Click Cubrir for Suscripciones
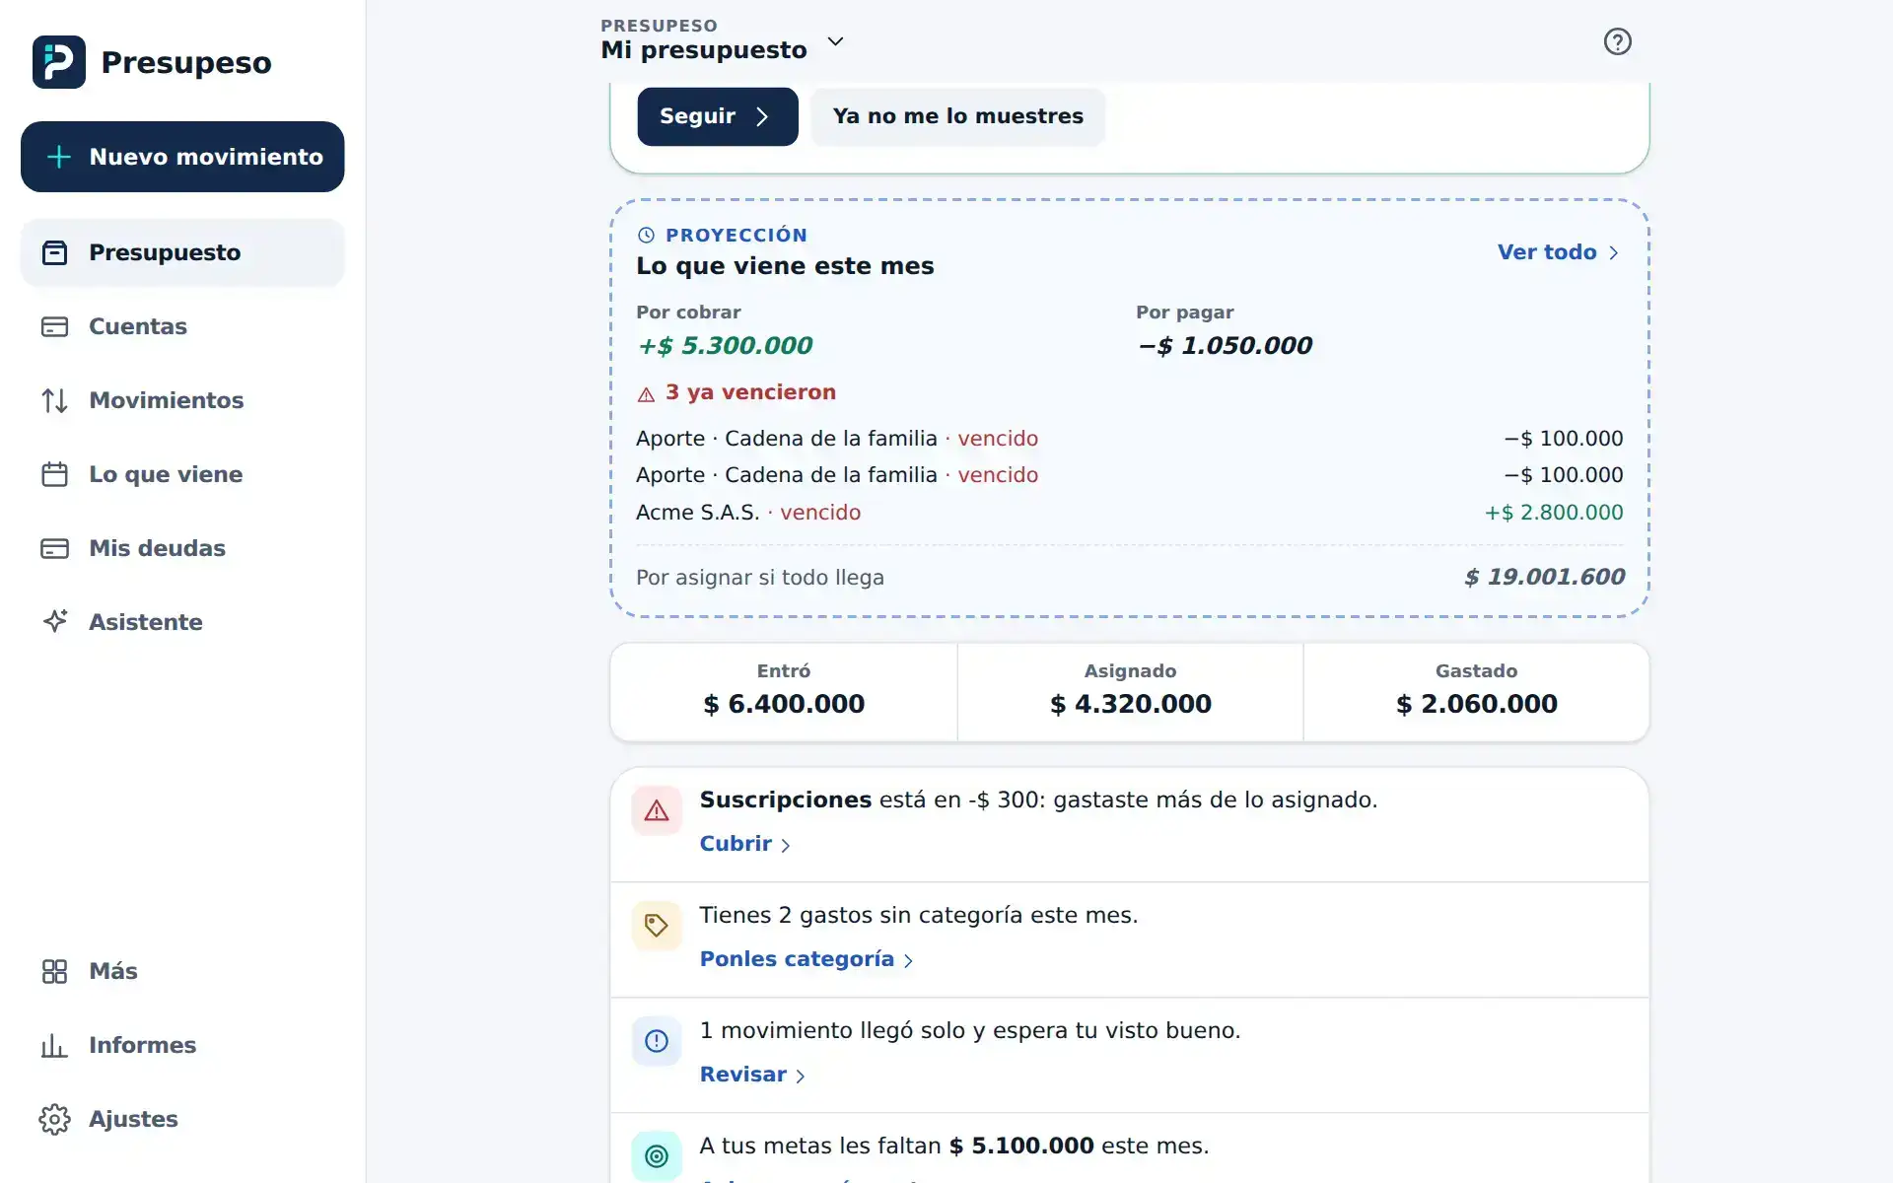 745,844
